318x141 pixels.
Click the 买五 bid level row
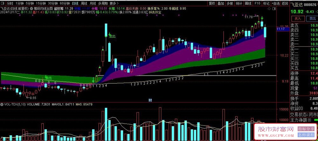pyautogui.click(x=304, y=68)
